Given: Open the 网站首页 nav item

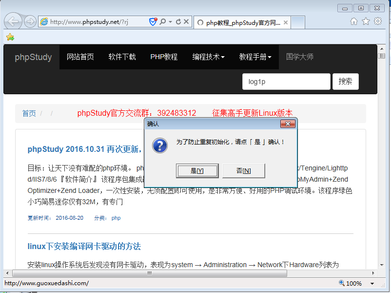Looking at the screenshot, I should 80,57.
